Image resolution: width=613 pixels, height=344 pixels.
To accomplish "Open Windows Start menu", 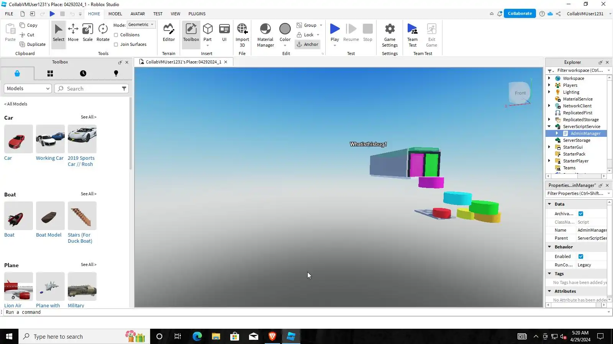I will click(9, 336).
